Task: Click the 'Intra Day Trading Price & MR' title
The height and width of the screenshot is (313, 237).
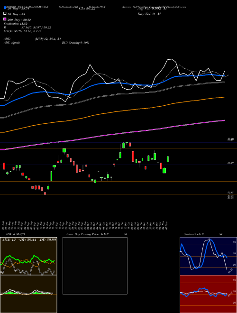Action: point(88,234)
